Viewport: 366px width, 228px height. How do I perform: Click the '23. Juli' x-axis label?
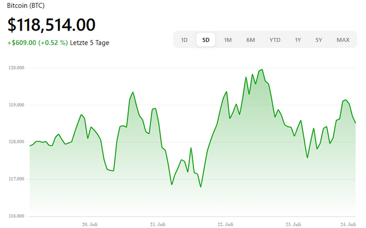coord(293,224)
